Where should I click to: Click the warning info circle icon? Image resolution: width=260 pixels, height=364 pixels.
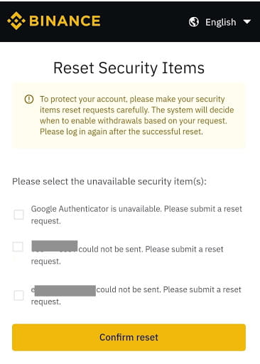29,99
